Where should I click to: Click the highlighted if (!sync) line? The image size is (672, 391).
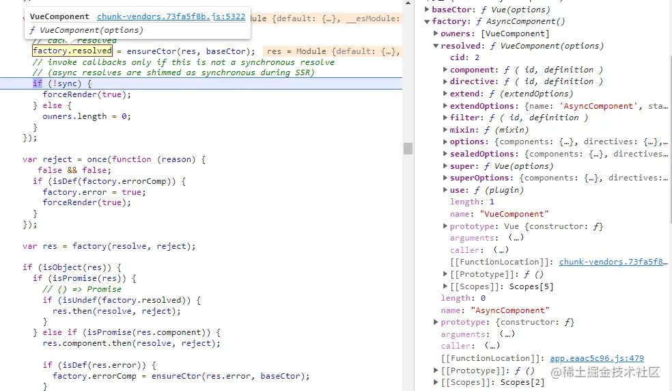(201, 83)
